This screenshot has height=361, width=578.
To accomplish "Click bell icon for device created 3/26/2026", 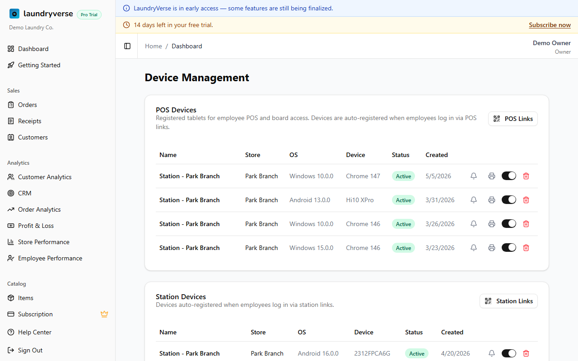I will point(474,224).
